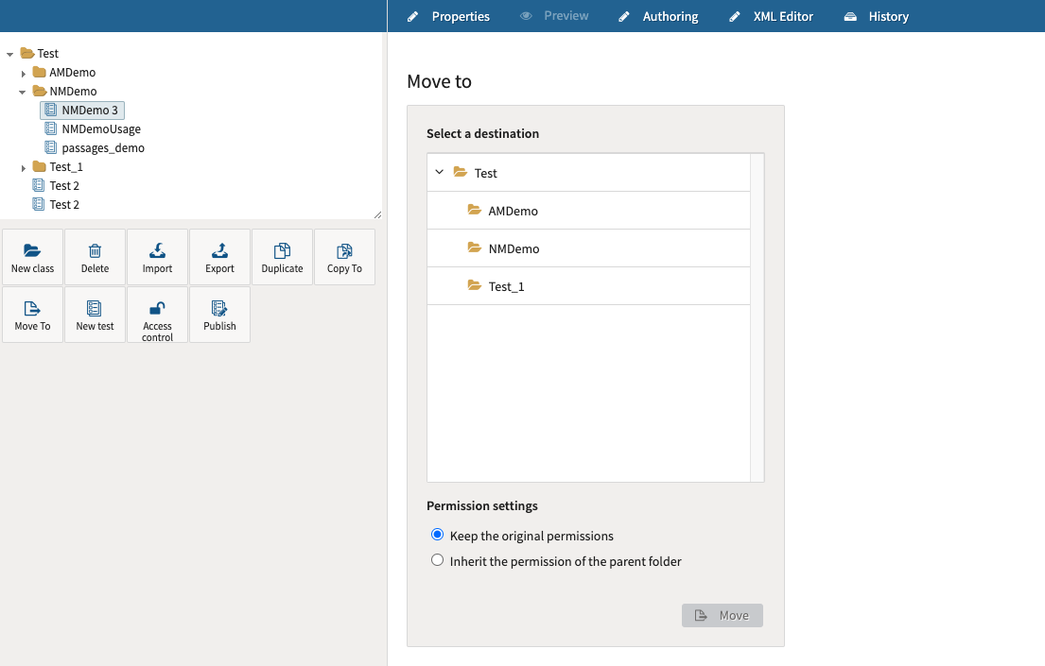Select Keep the original permissions

tap(437, 534)
